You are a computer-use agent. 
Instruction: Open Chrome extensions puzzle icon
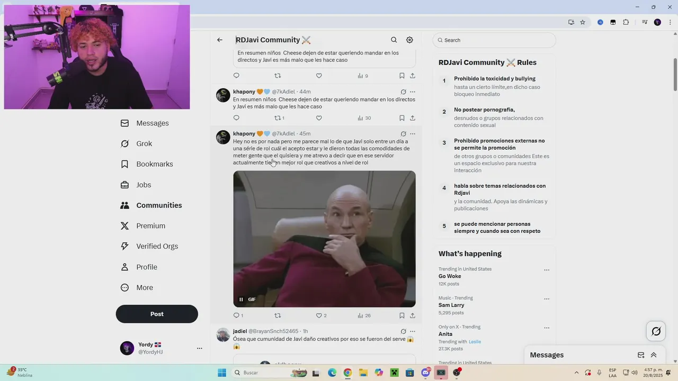626,22
